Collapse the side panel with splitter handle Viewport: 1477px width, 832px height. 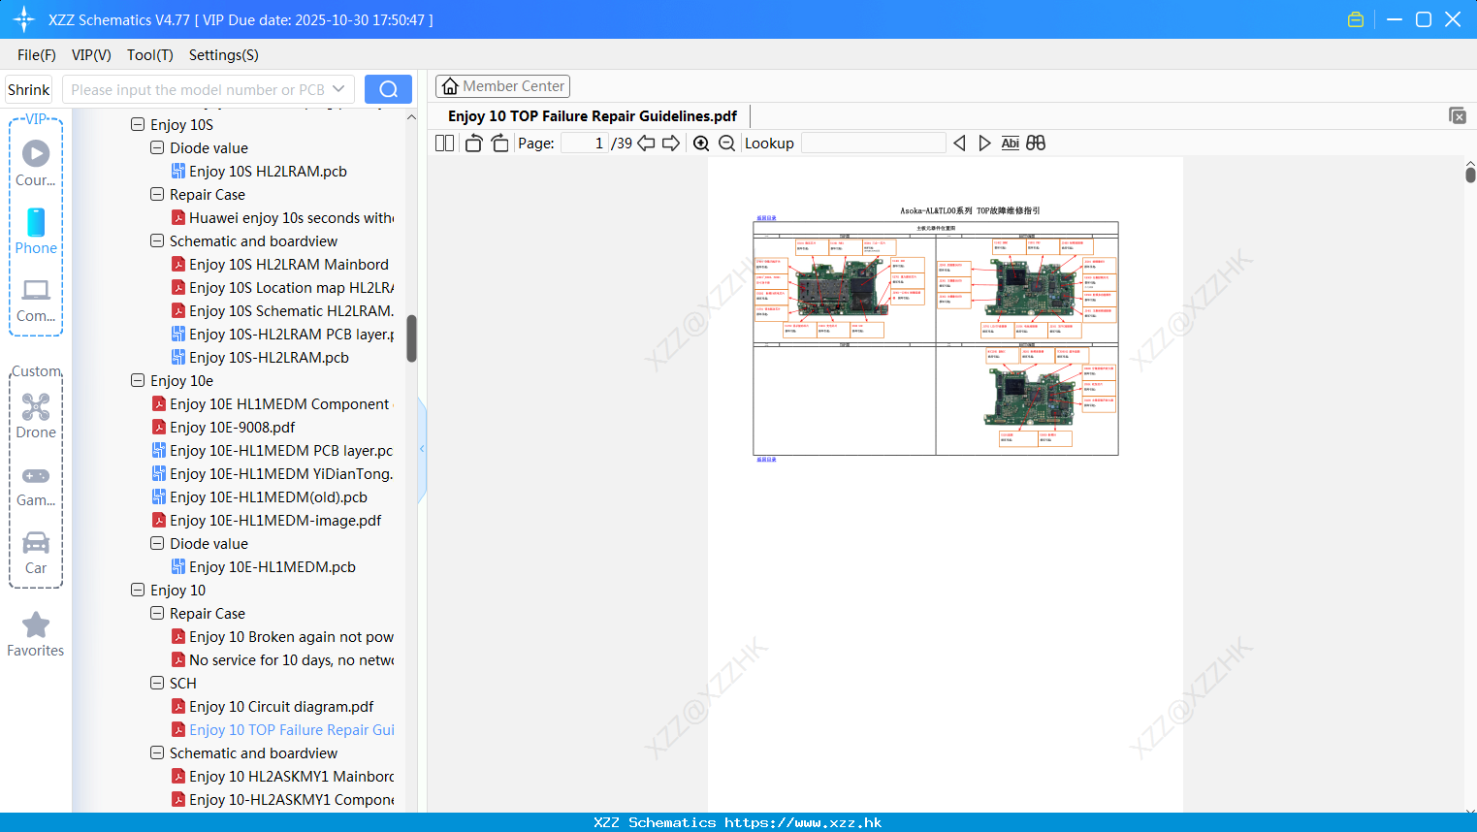click(x=422, y=449)
